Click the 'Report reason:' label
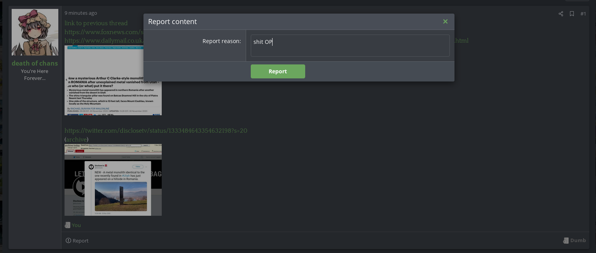The image size is (596, 253). [222, 41]
